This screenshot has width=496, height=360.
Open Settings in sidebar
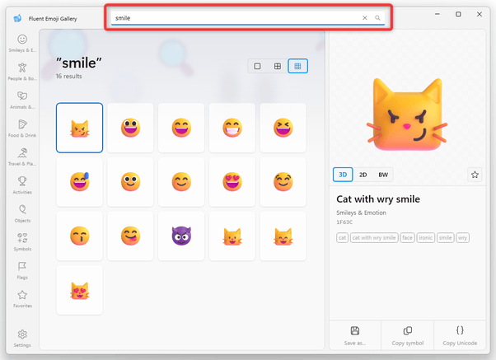click(x=22, y=339)
